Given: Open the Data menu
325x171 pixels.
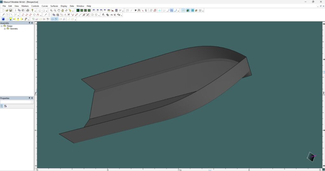Looking at the screenshot, I should click(x=72, y=6).
